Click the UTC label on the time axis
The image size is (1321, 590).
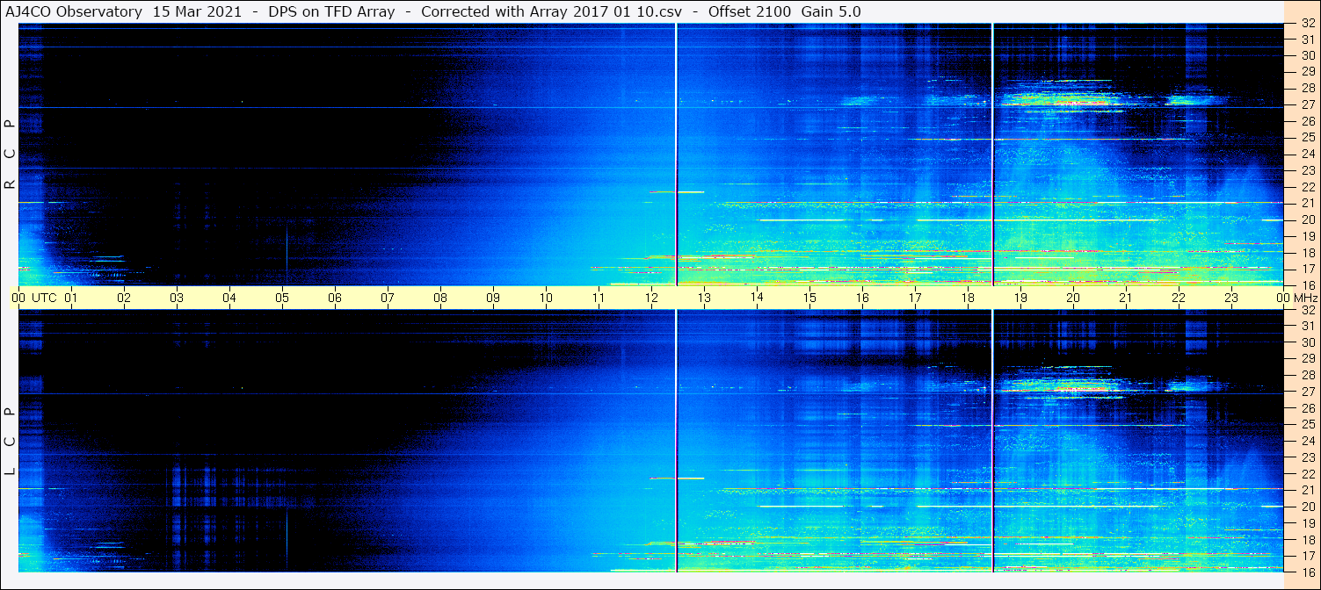coord(45,298)
